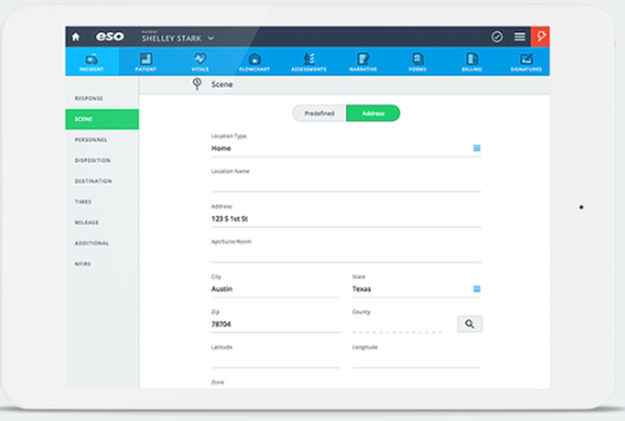Screen dimensions: 625x421
Task: Open the Forms tab
Action: click(x=417, y=62)
